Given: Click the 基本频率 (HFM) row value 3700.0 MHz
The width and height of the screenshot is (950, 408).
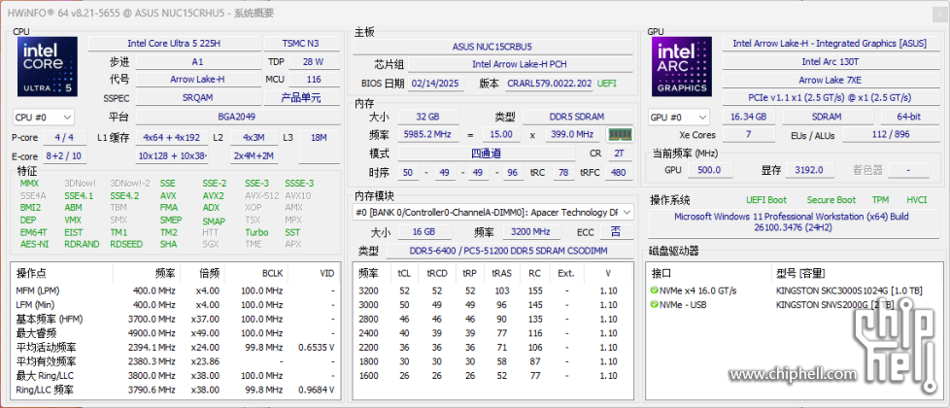Looking at the screenshot, I should point(152,319).
